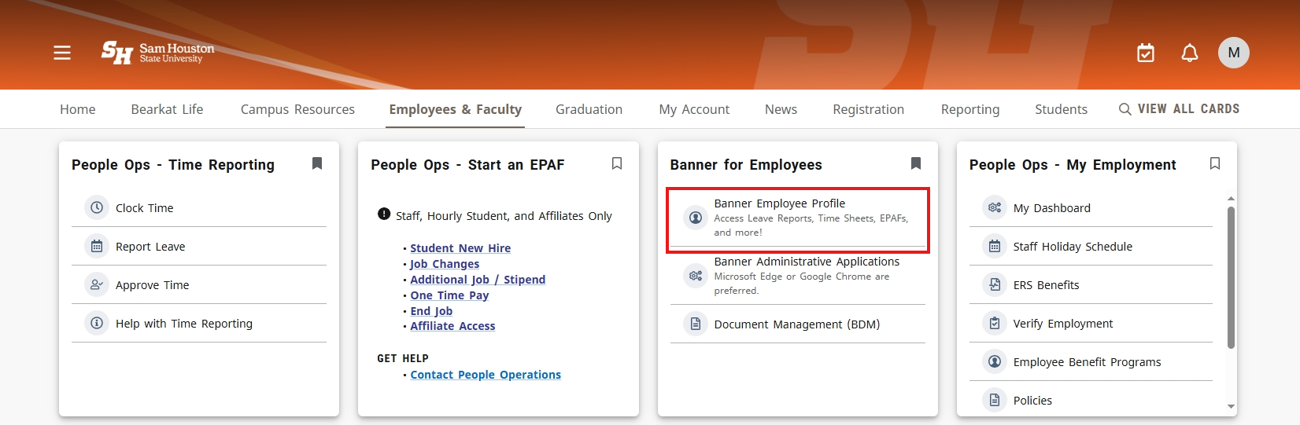Switch to the Bearkat Life tab

coord(167,109)
